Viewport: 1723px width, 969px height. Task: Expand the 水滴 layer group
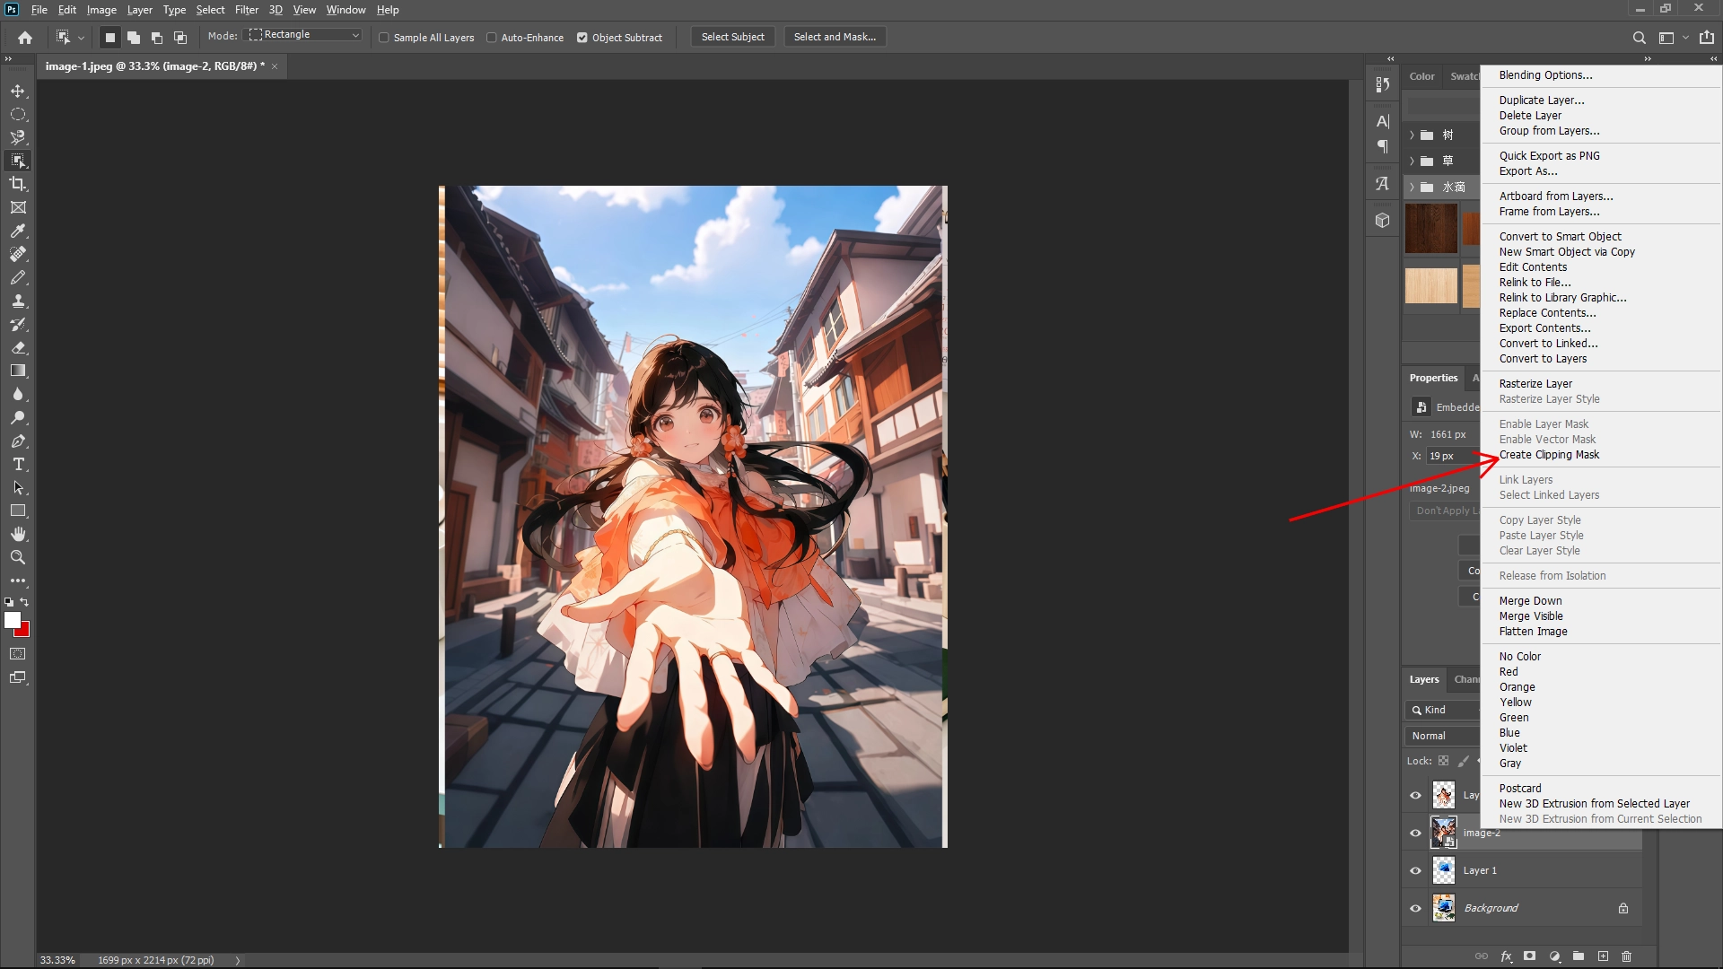point(1412,188)
